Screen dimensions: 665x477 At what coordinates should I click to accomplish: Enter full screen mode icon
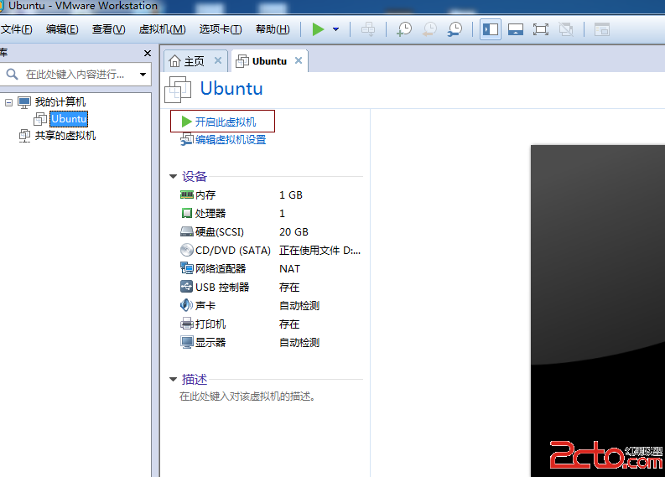point(541,29)
